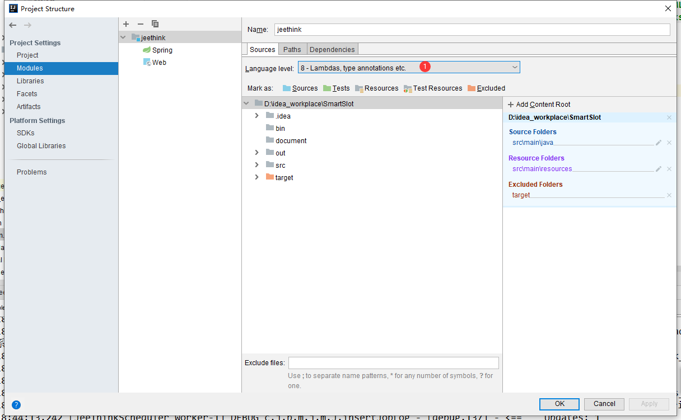
Task: Remove selected module with minus icon
Action: point(141,24)
